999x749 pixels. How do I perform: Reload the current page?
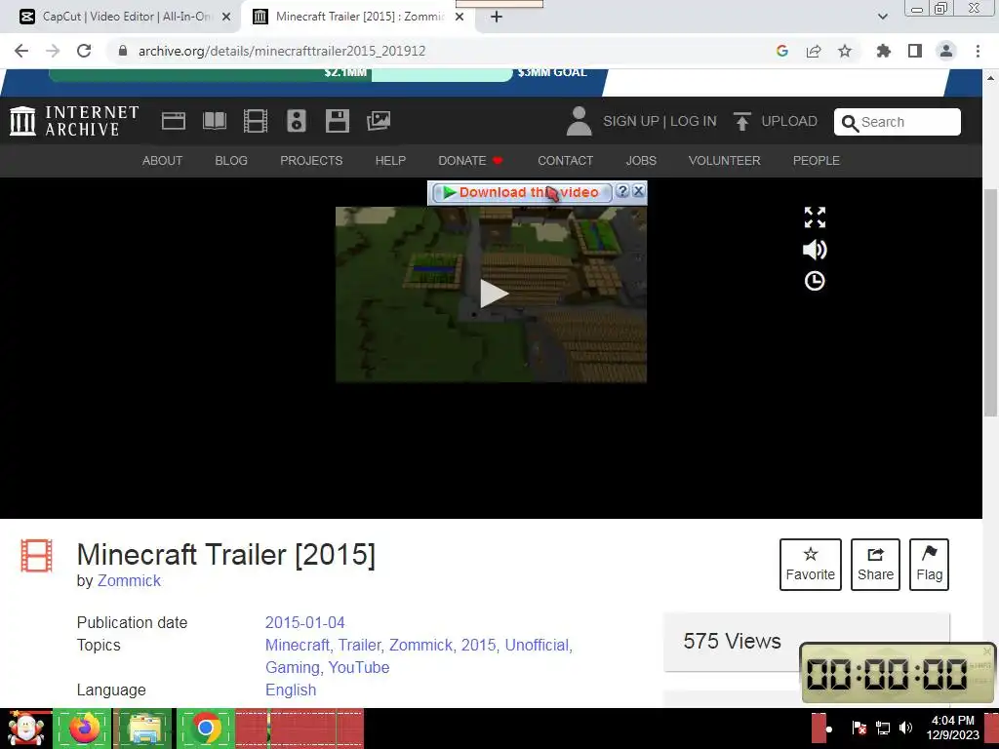pyautogui.click(x=84, y=51)
